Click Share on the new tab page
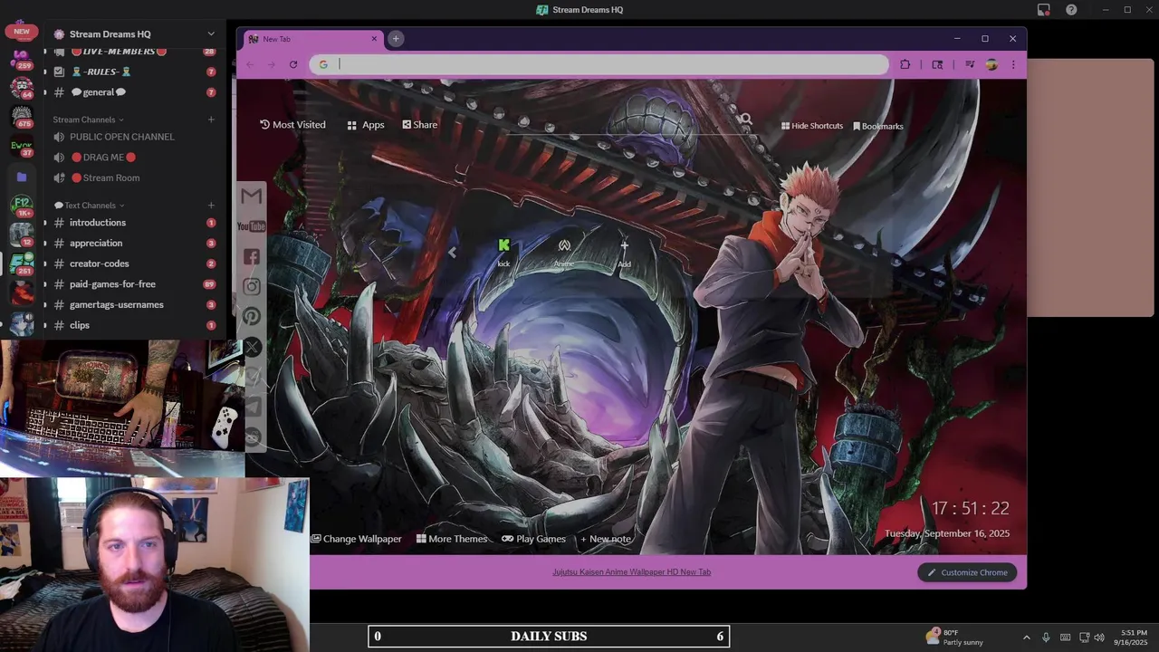This screenshot has width=1159, height=652. click(x=420, y=125)
